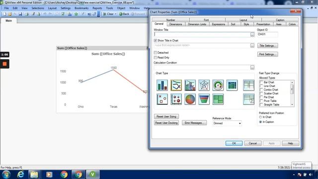Select the In Caption radio option
The width and height of the screenshot is (318, 179).
260,122
